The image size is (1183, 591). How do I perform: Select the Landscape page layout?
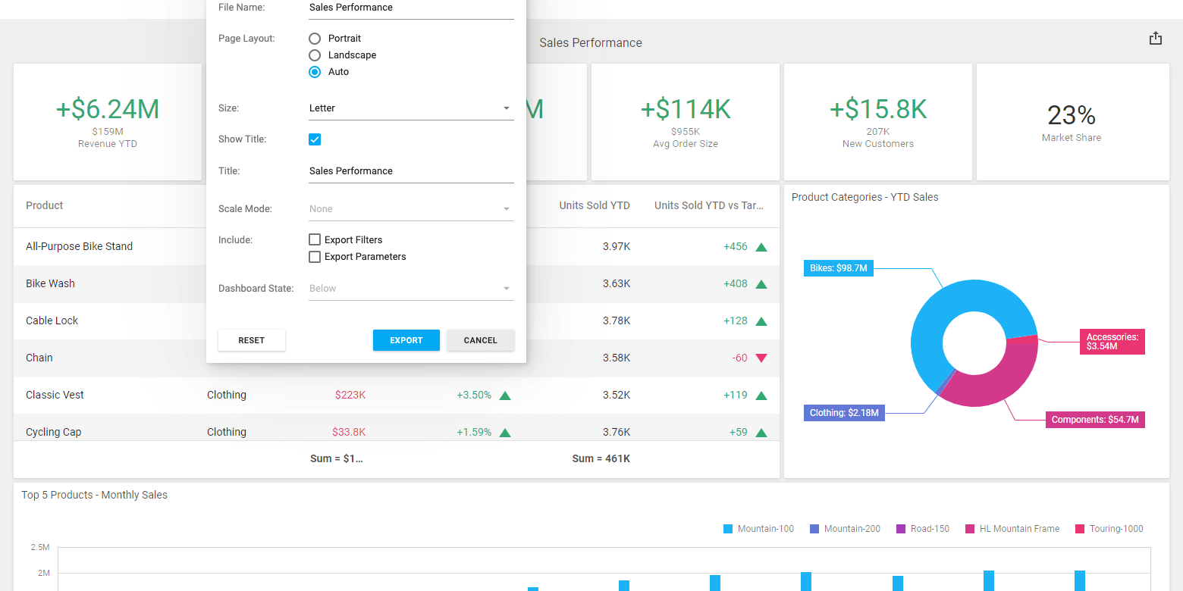coord(315,55)
